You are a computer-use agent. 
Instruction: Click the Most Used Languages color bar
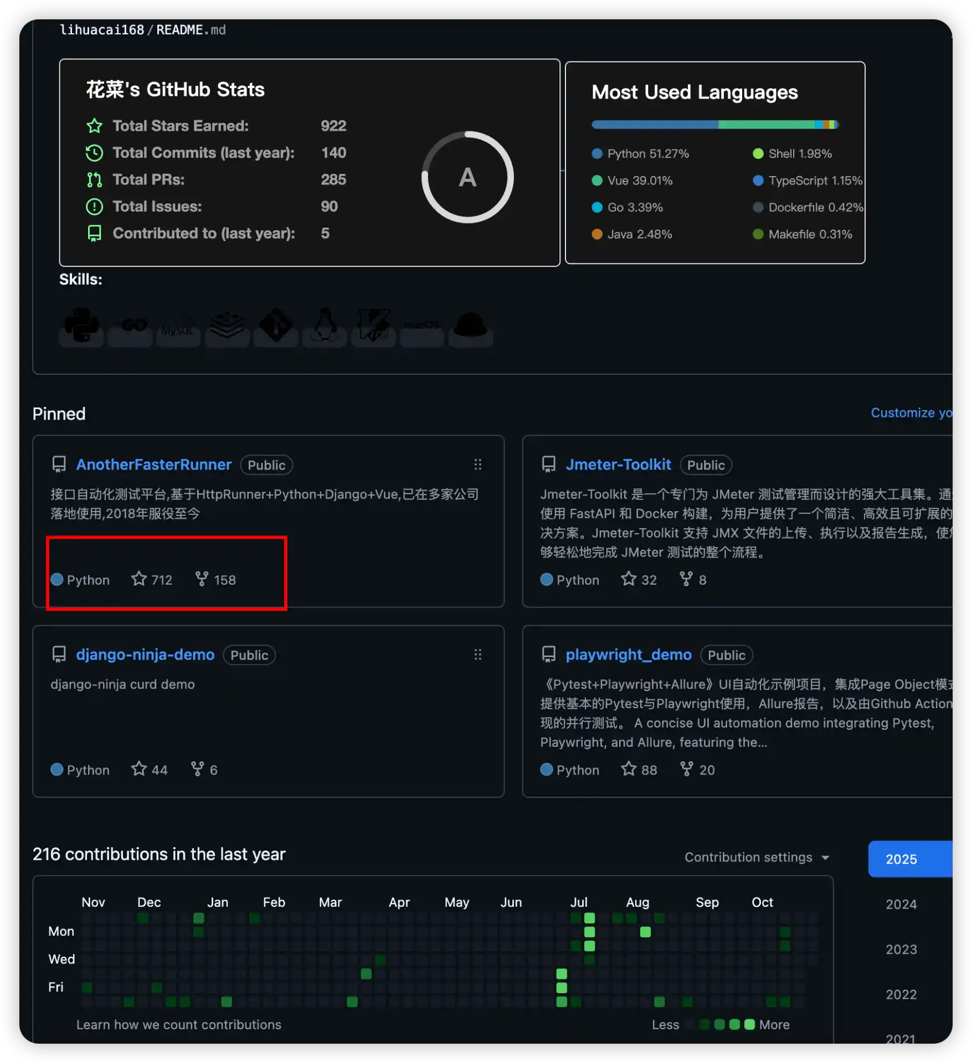714,125
